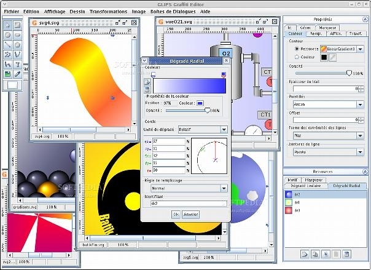Select the arrow selection tool

coord(7,25)
